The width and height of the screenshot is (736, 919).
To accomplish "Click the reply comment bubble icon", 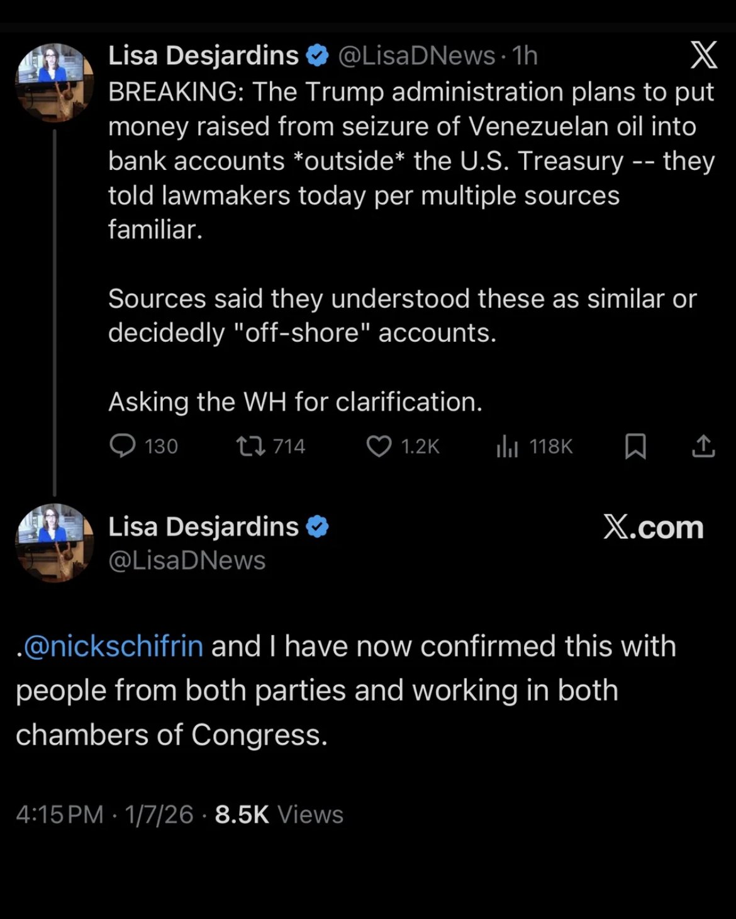I will coord(123,446).
